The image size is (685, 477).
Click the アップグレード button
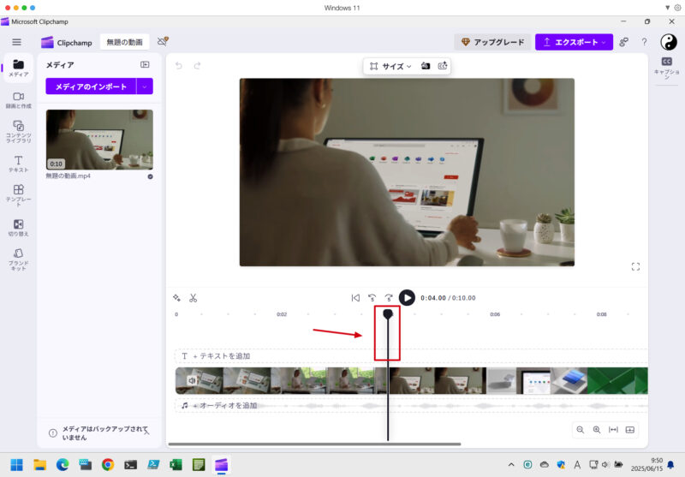tap(493, 42)
